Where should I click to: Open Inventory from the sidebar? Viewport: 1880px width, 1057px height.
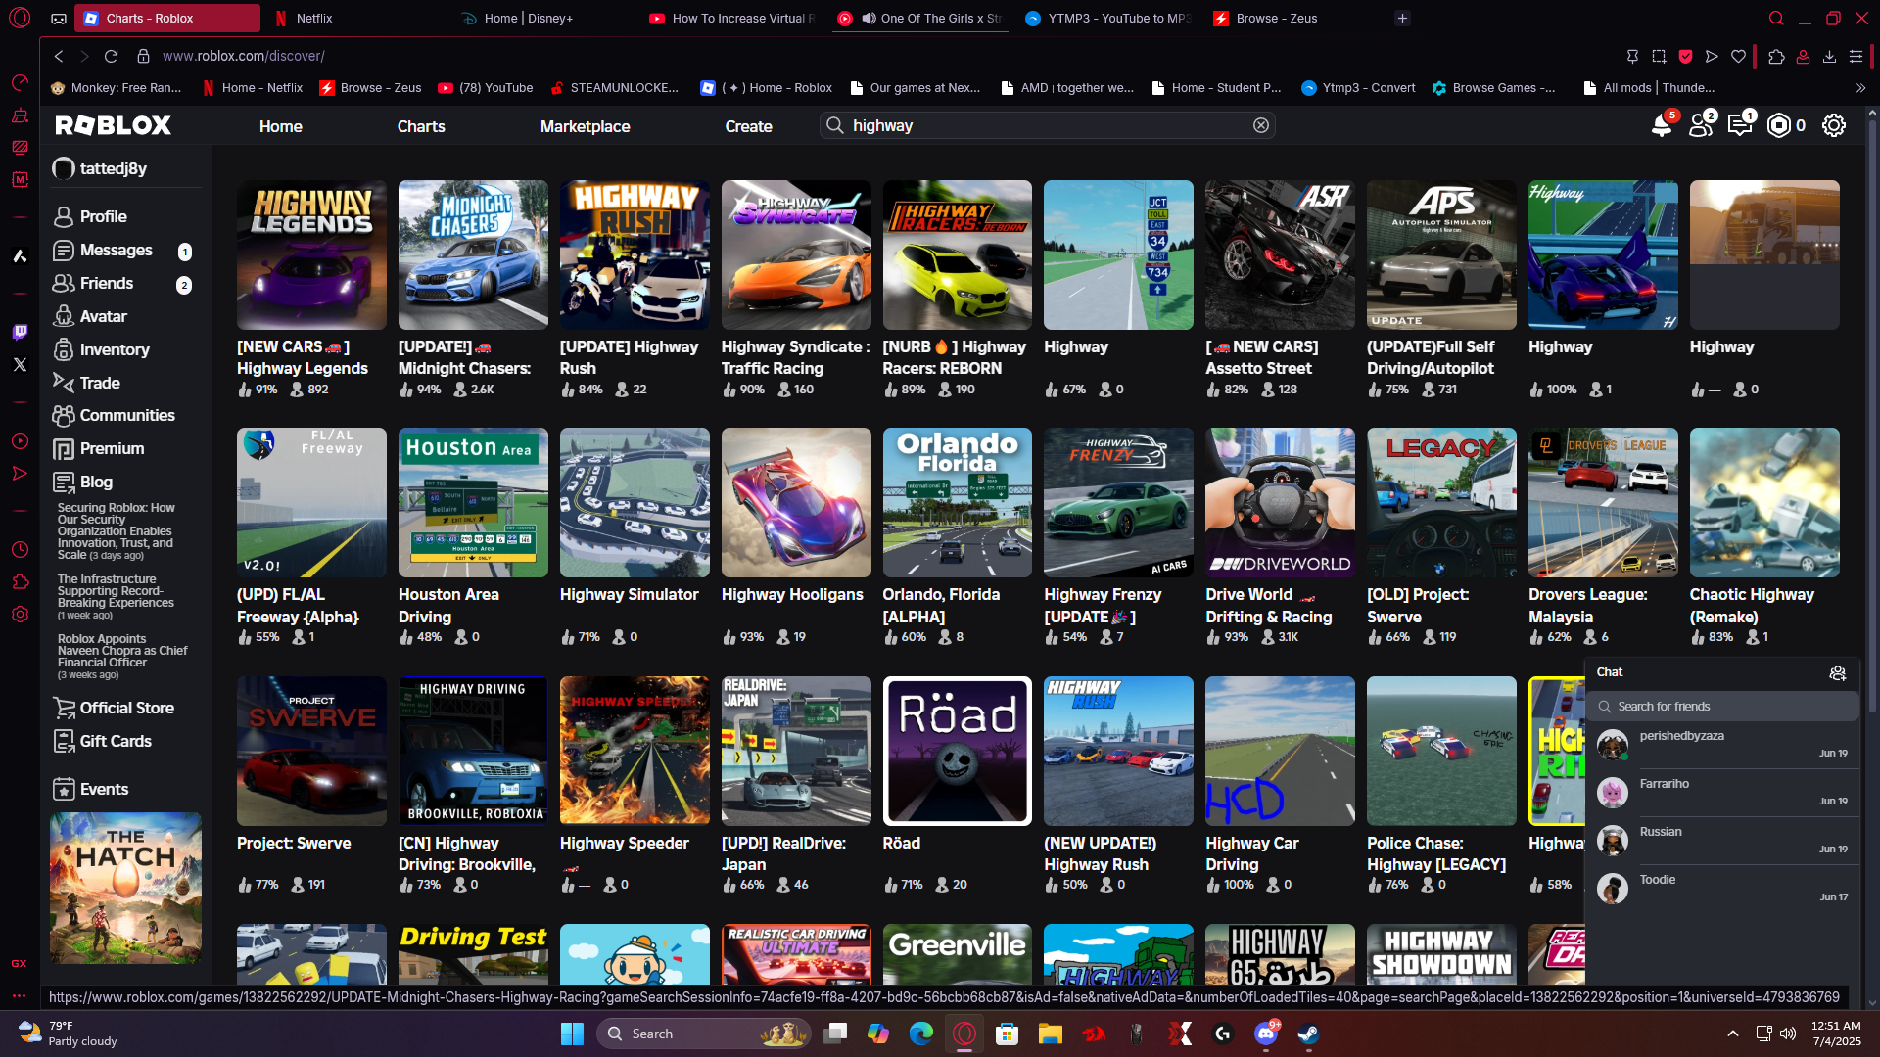tap(114, 349)
